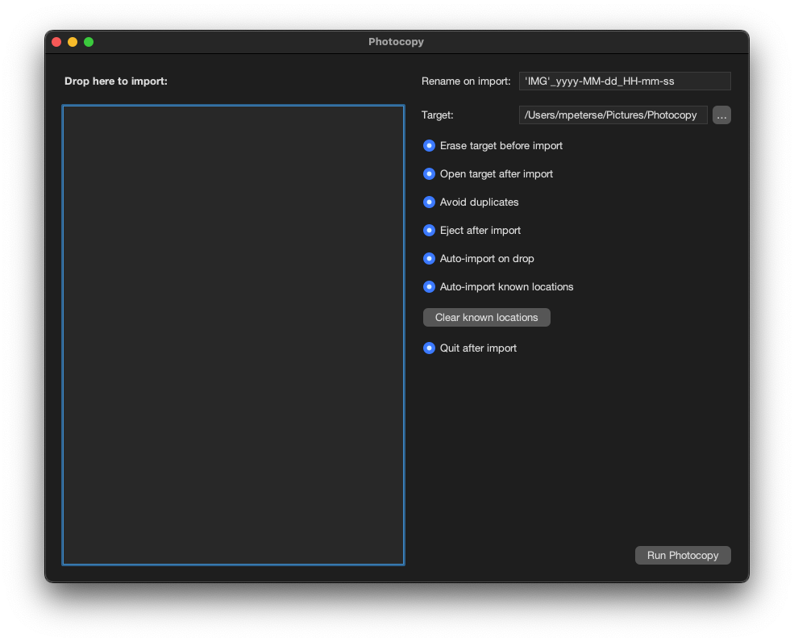Click the Target path field
The image size is (794, 642).
613,115
